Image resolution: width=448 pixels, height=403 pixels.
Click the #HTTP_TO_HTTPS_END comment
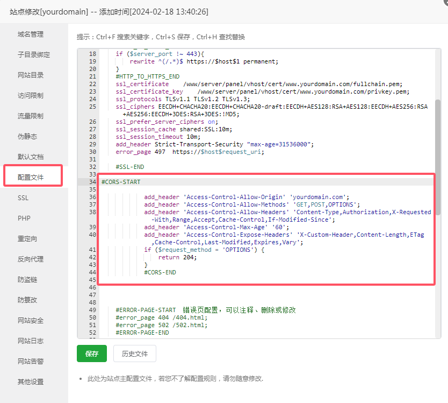(x=148, y=76)
